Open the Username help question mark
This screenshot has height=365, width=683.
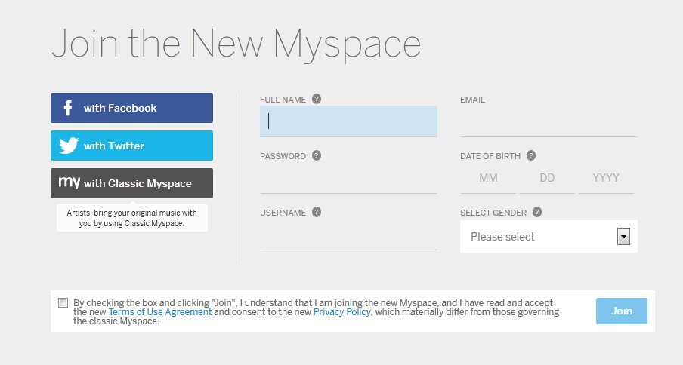[317, 212]
